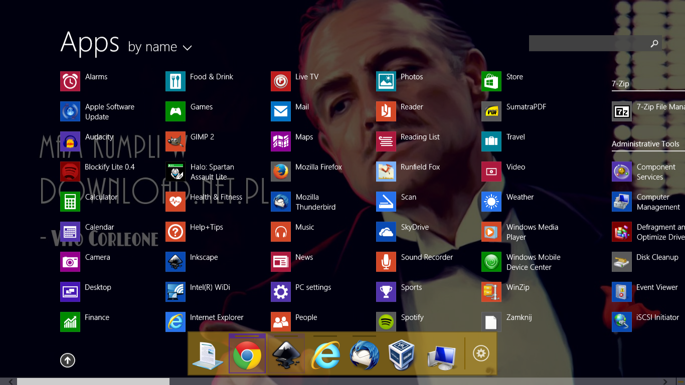Open Audacity app icon
Image resolution: width=685 pixels, height=385 pixels.
(70, 141)
